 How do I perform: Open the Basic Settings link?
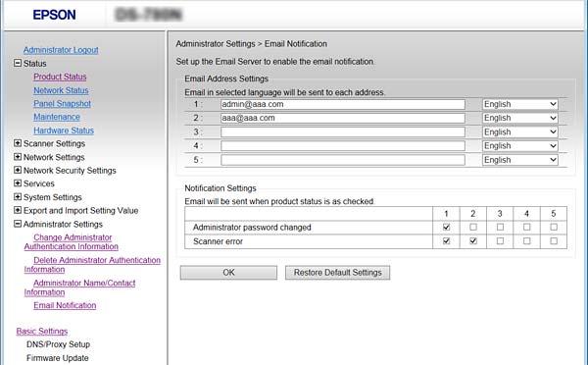point(42,332)
